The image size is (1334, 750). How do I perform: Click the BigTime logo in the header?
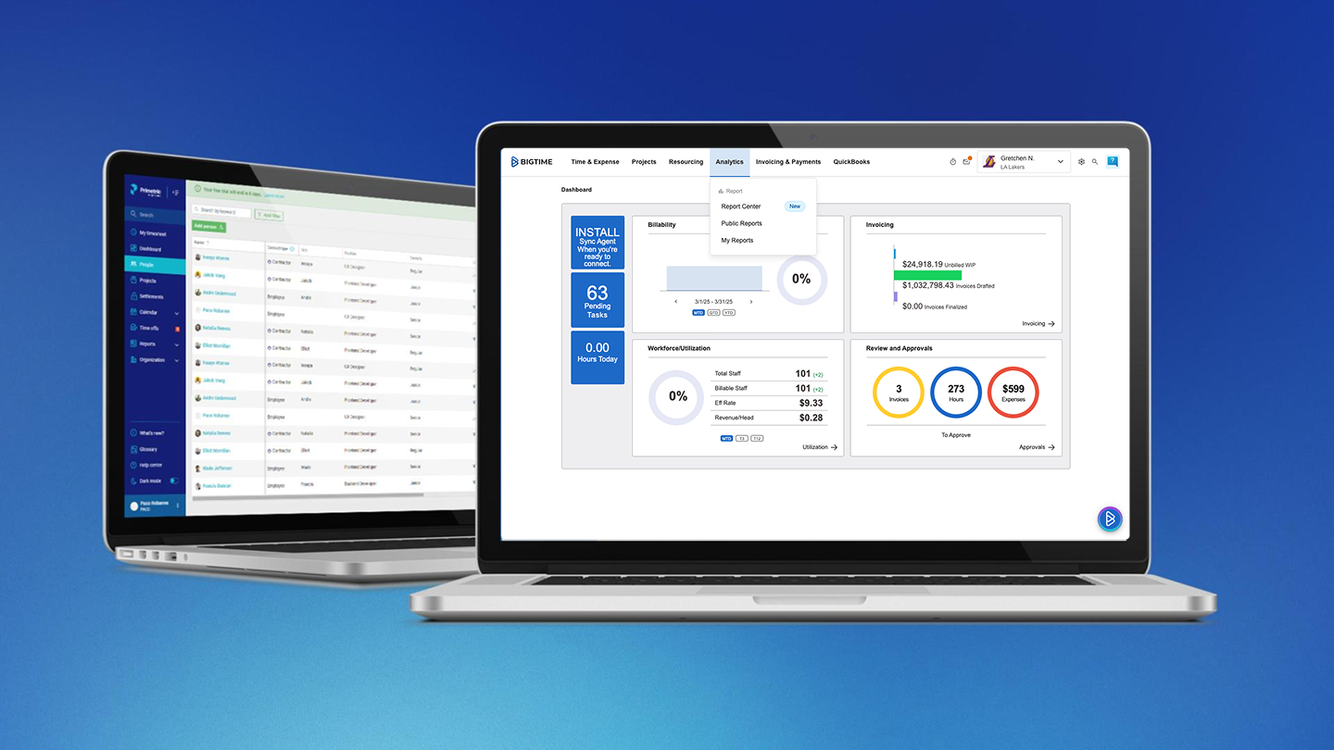pyautogui.click(x=532, y=162)
